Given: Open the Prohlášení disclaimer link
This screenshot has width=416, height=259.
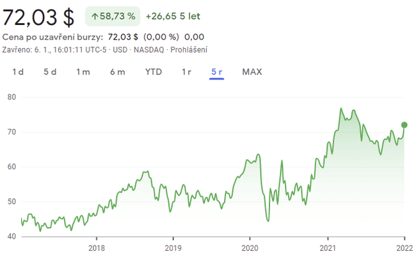Looking at the screenshot, I should [189, 49].
